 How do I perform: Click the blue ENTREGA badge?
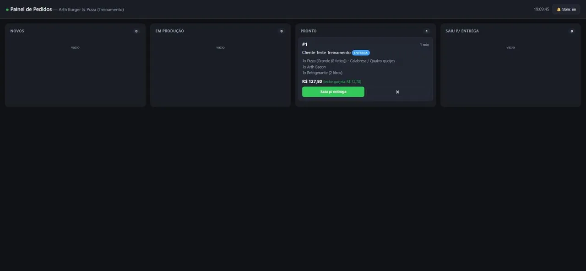pyautogui.click(x=361, y=53)
